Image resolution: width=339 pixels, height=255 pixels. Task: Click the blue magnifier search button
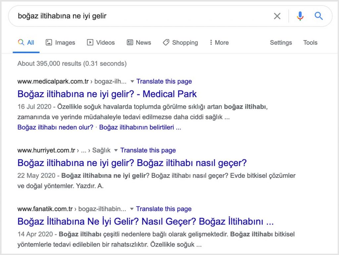(x=318, y=16)
